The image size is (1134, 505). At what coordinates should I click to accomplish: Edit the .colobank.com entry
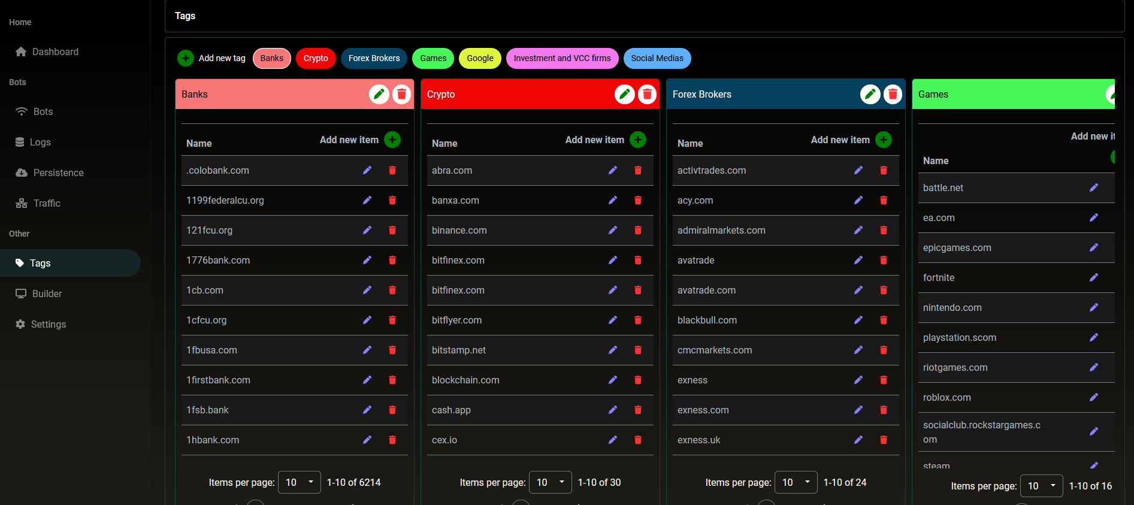(x=367, y=170)
